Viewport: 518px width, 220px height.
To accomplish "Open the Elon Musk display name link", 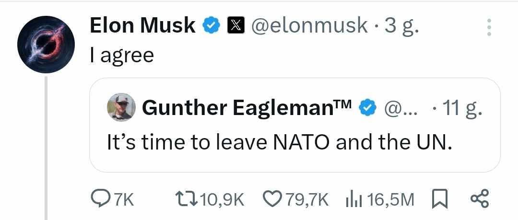I will pos(142,26).
